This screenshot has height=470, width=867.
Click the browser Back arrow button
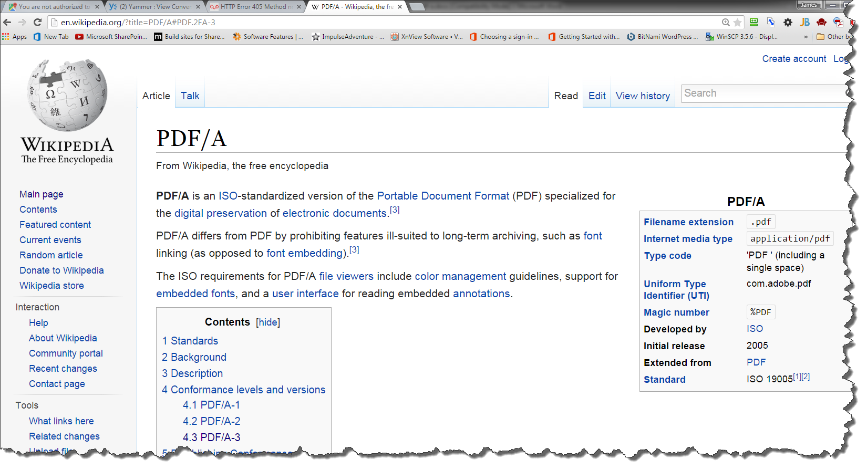pos(7,22)
